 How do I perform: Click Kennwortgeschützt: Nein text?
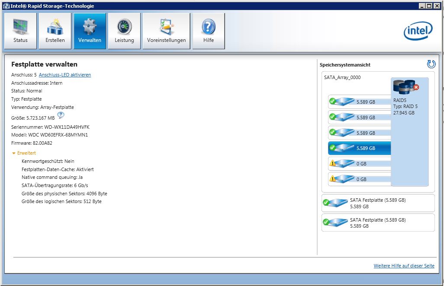click(x=48, y=161)
